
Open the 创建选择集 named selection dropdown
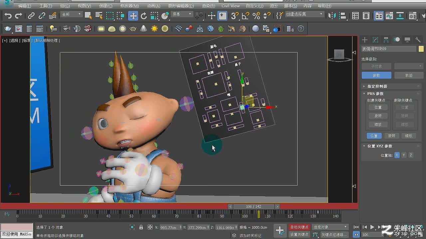(x=304, y=14)
